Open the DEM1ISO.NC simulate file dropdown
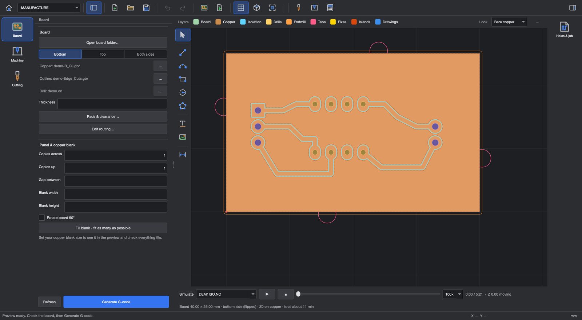The width and height of the screenshot is (582, 320). point(226,294)
